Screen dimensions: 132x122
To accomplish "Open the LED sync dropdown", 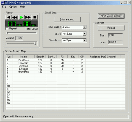I will point(84,34).
